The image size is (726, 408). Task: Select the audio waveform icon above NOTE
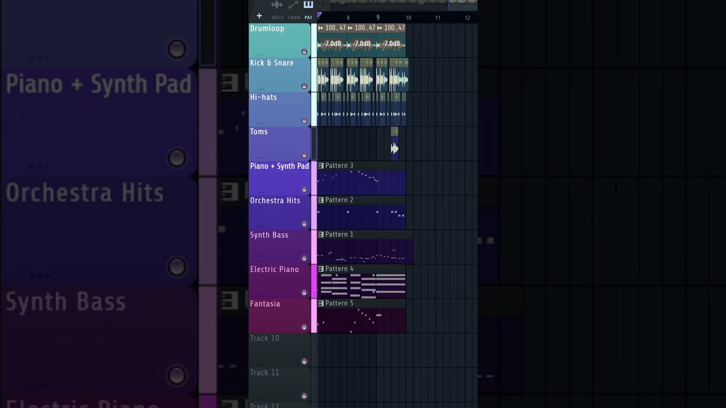click(x=277, y=5)
